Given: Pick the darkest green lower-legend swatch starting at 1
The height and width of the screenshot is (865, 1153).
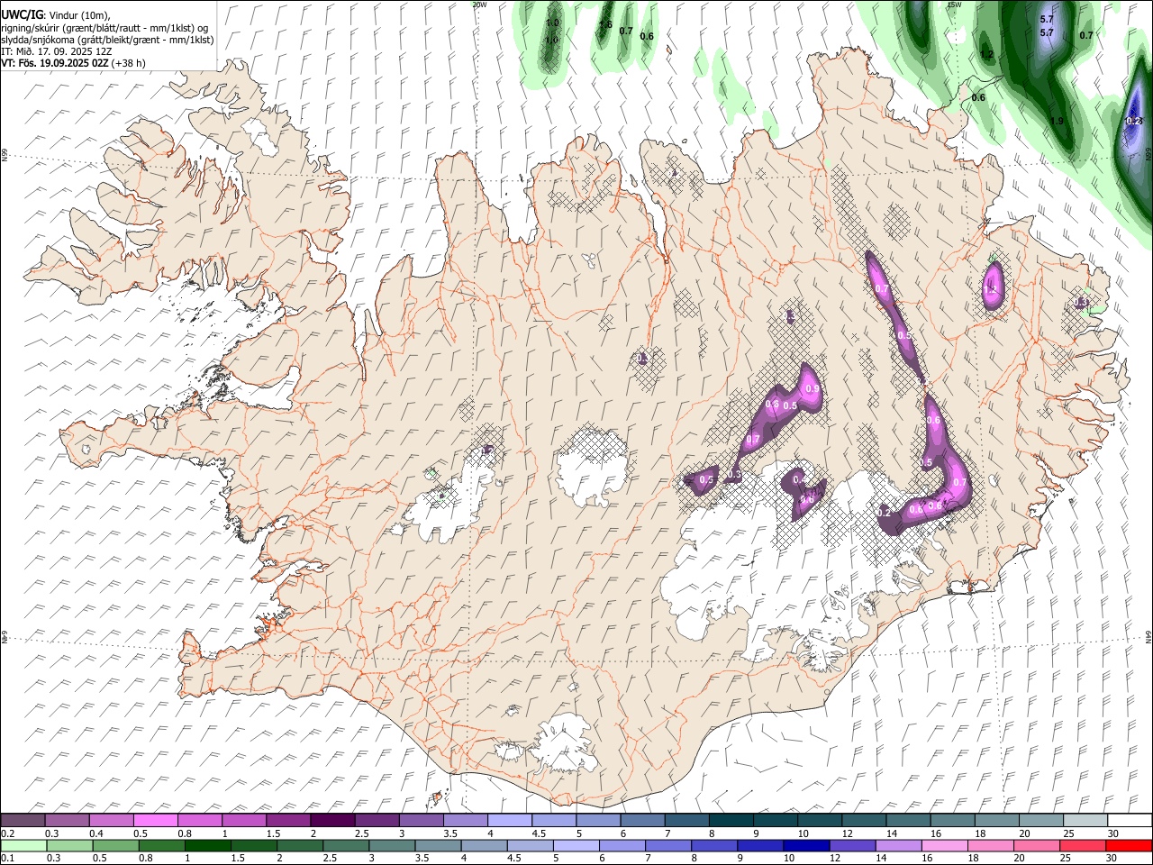Looking at the screenshot, I should pos(208,845).
